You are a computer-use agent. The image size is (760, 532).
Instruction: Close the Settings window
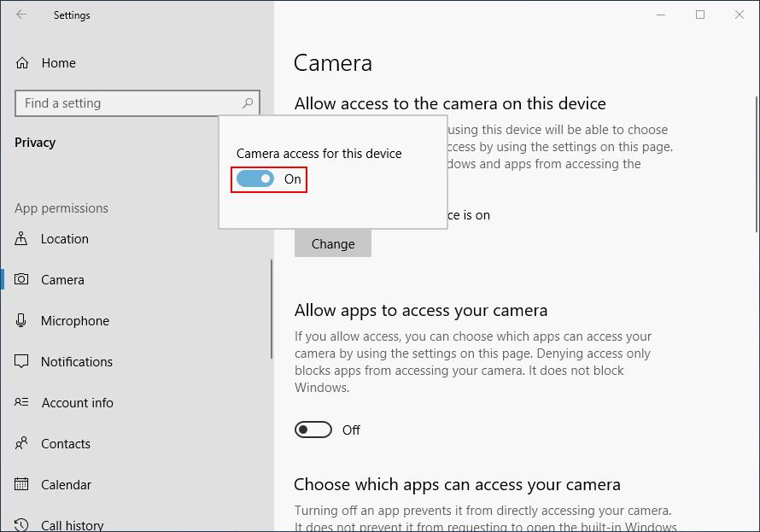click(740, 15)
